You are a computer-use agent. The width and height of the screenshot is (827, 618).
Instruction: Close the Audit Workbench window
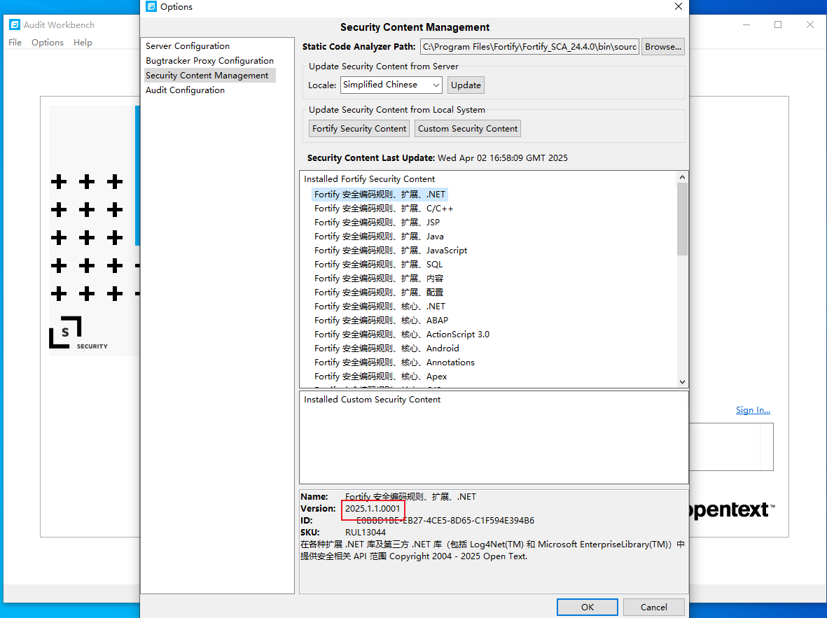[x=810, y=24]
